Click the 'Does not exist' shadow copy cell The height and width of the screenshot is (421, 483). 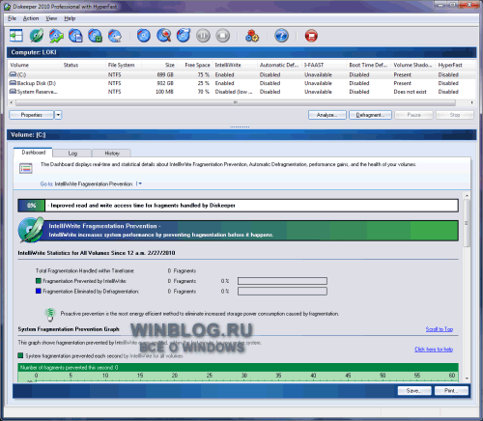pos(410,92)
